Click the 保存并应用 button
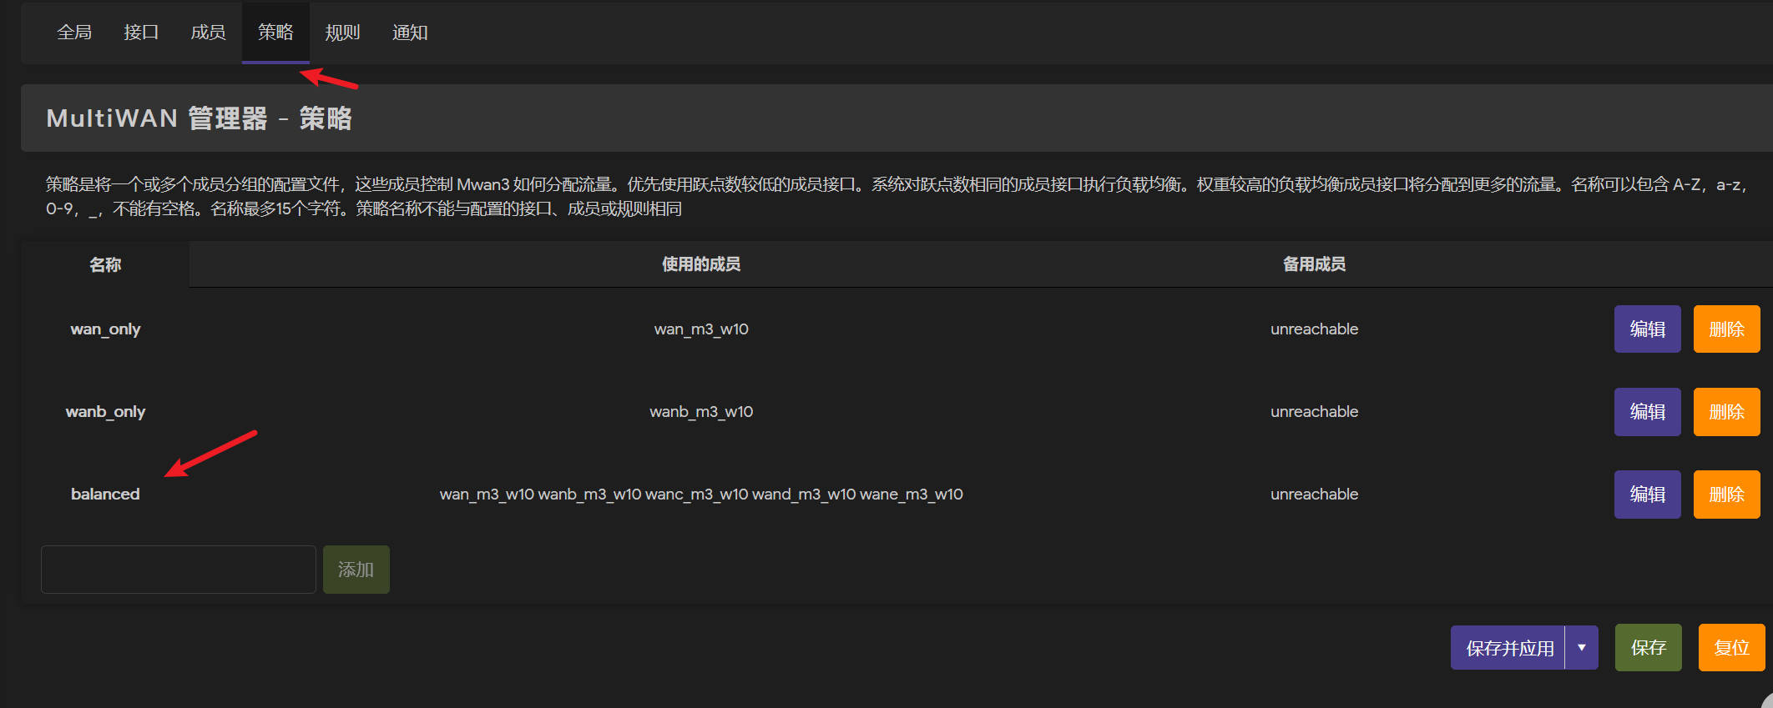Image resolution: width=1773 pixels, height=708 pixels. [1508, 648]
